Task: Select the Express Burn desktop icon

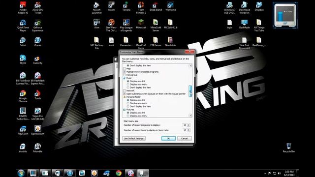Action: tap(38, 130)
